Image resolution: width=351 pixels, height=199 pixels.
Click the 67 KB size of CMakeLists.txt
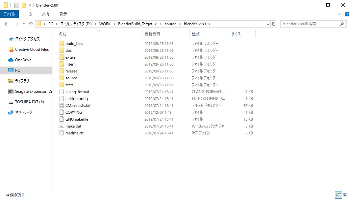(x=248, y=106)
